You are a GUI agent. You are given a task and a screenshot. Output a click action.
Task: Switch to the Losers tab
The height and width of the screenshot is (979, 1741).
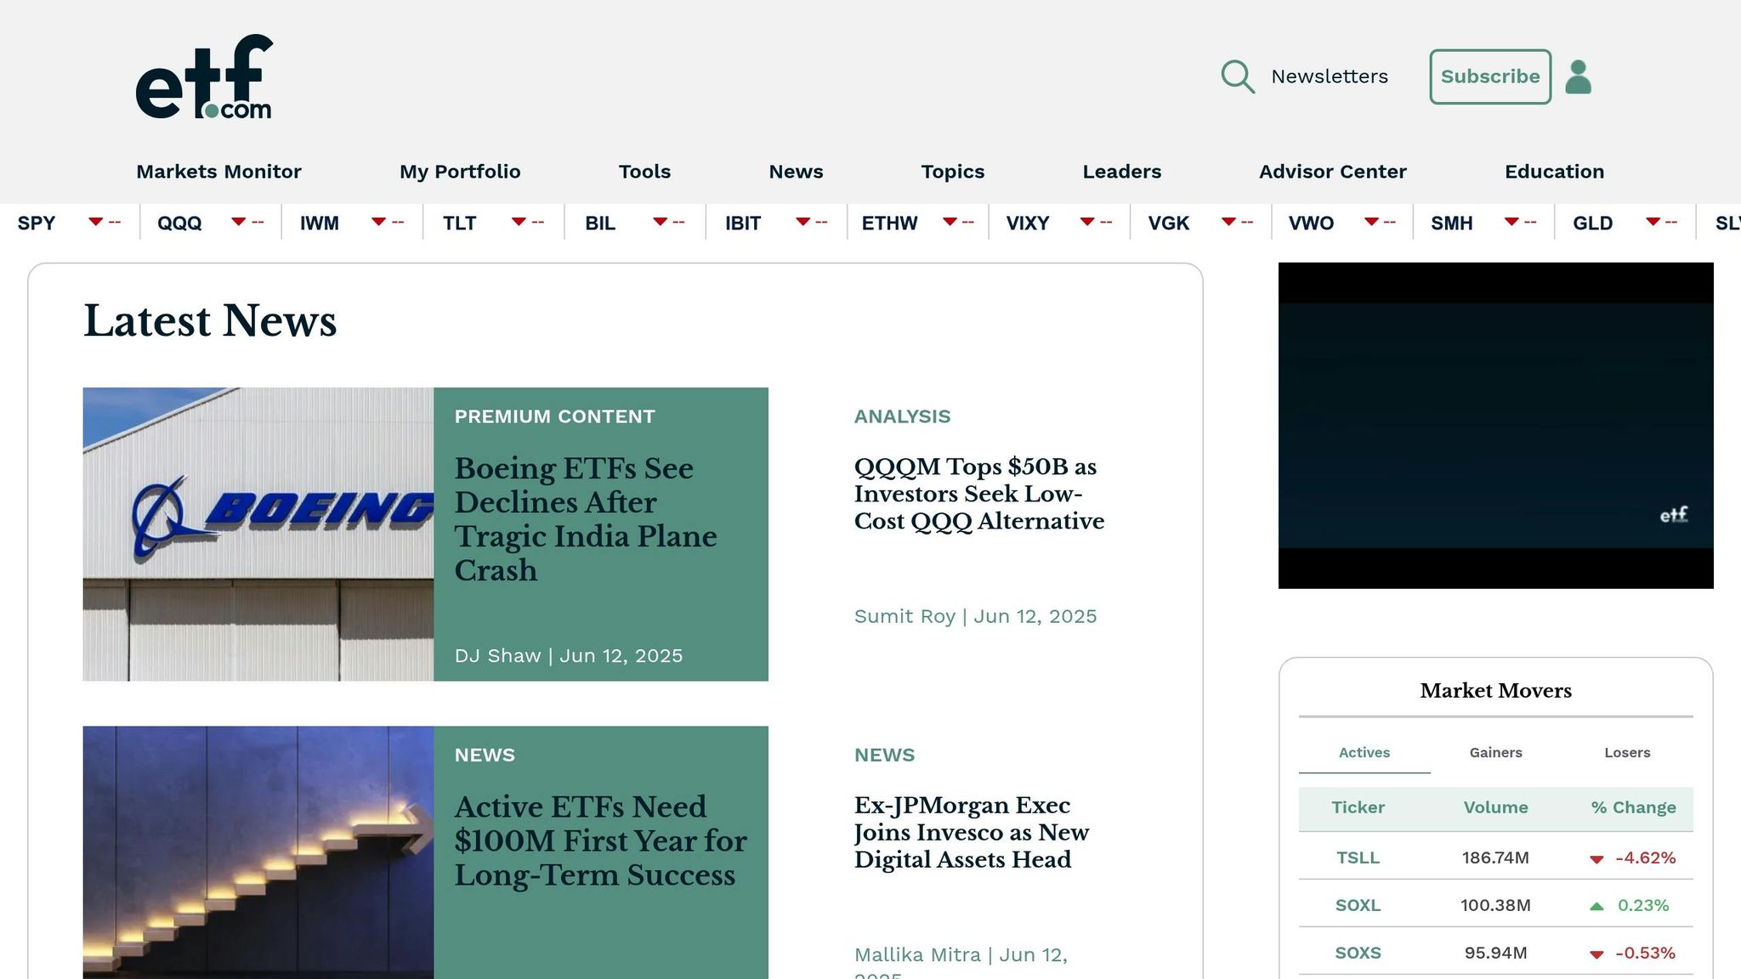click(1627, 752)
